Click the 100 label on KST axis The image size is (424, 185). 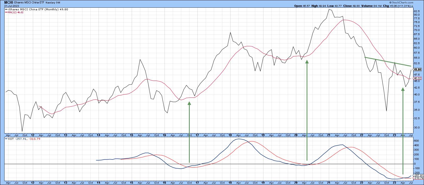[416, 159]
